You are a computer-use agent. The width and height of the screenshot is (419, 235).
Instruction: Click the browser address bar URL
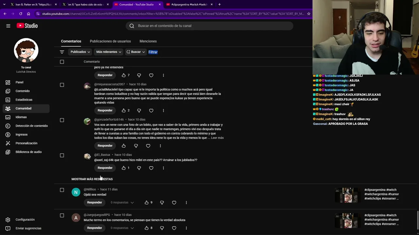(x=173, y=14)
